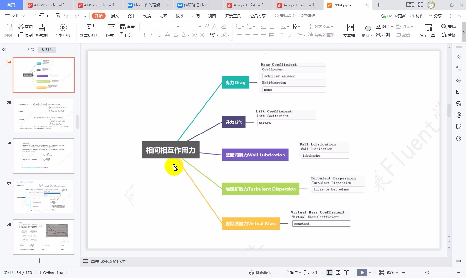This screenshot has height=278, width=466.
Task: Click the Cut (剪切) scissors icon
Action: click(x=21, y=27)
